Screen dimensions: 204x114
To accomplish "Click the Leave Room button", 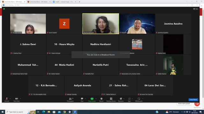I will (193, 100).
